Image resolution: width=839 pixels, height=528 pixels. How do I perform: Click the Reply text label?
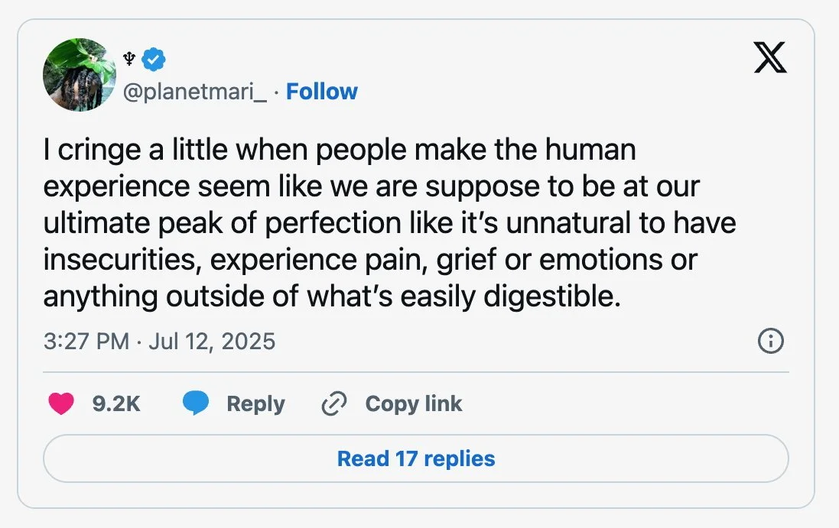(x=255, y=403)
